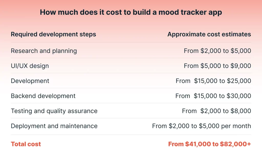Select 'Testing and quality assurance' row label
This screenshot has width=262, height=156.
pyautogui.click(x=54, y=111)
